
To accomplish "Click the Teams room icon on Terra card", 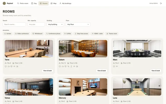I will 17,67.
